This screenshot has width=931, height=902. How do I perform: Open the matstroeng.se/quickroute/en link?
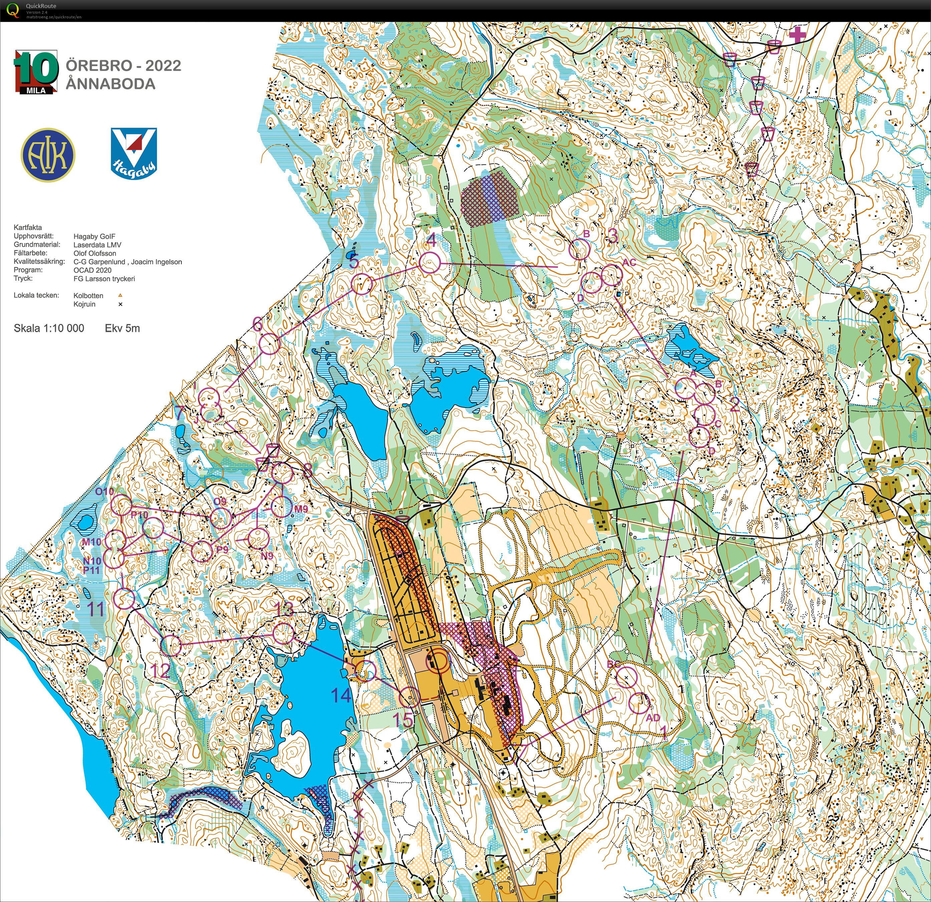tap(53, 17)
